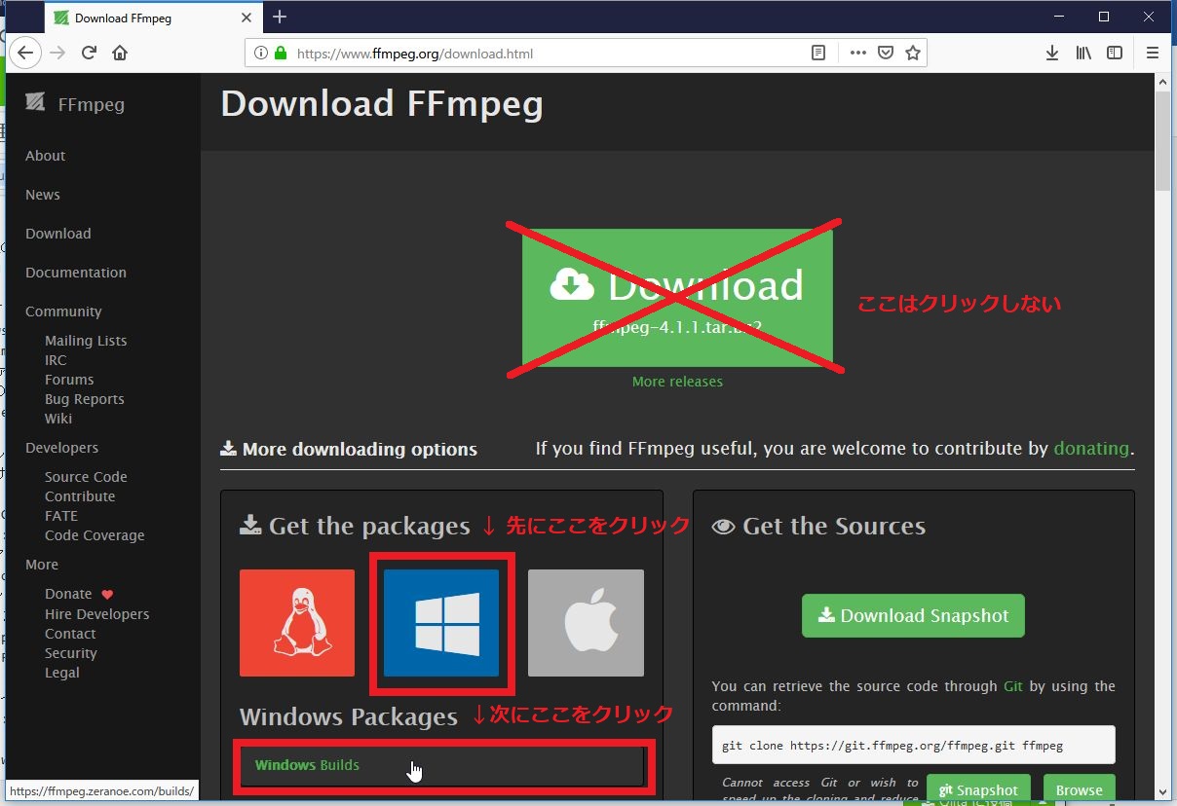Toggle the browser sidebar icon

click(1115, 53)
